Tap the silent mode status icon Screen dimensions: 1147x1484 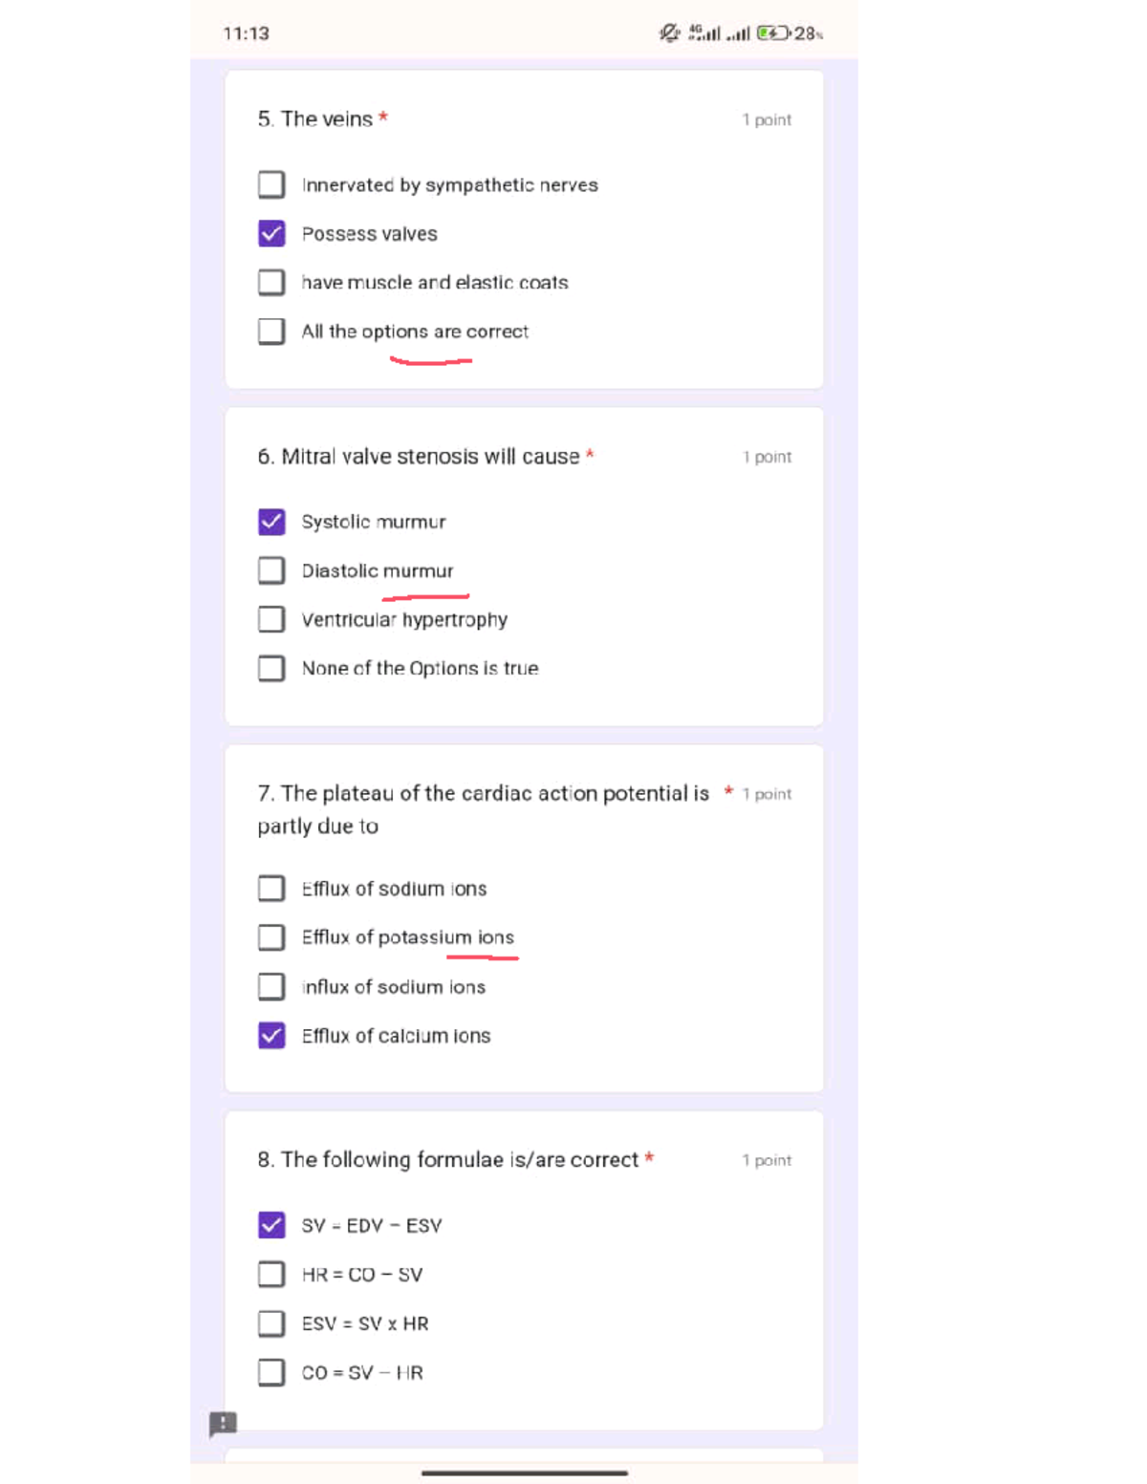click(670, 33)
